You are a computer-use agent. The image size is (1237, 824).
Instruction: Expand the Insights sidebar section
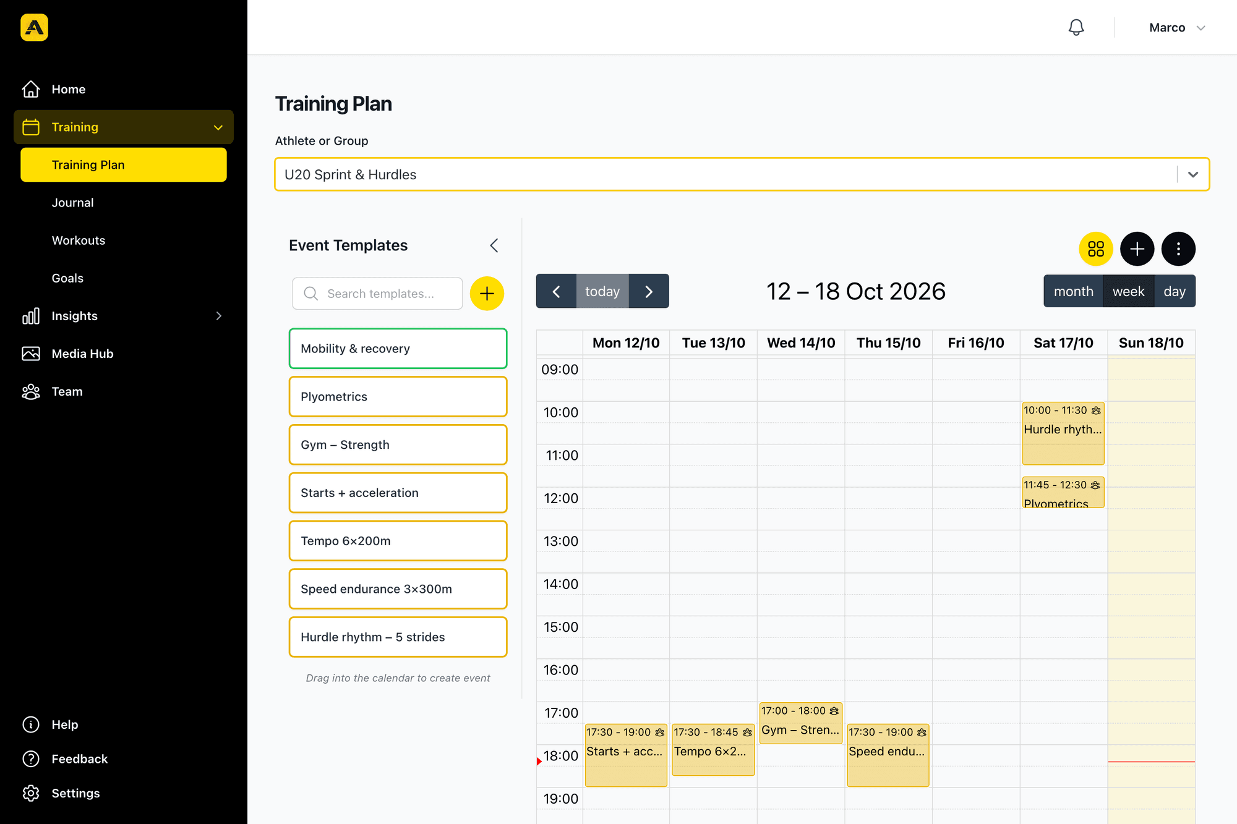click(x=124, y=316)
